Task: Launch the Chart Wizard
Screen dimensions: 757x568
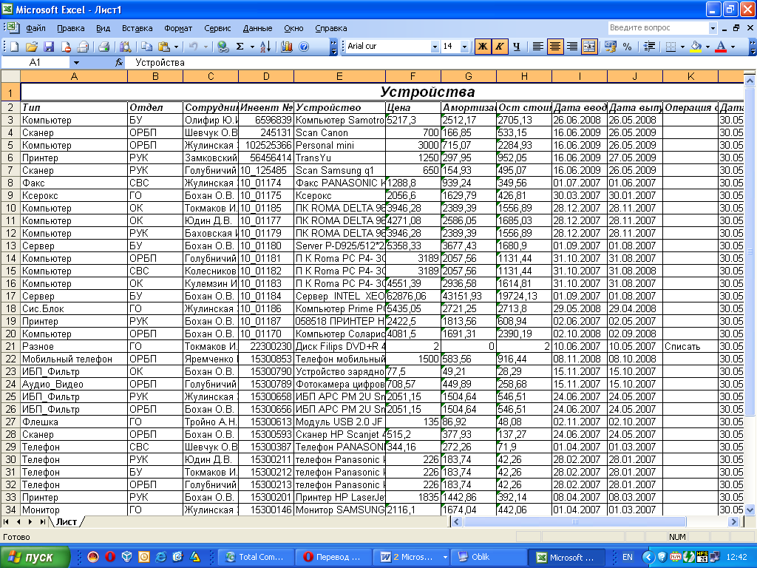Action: (x=287, y=47)
